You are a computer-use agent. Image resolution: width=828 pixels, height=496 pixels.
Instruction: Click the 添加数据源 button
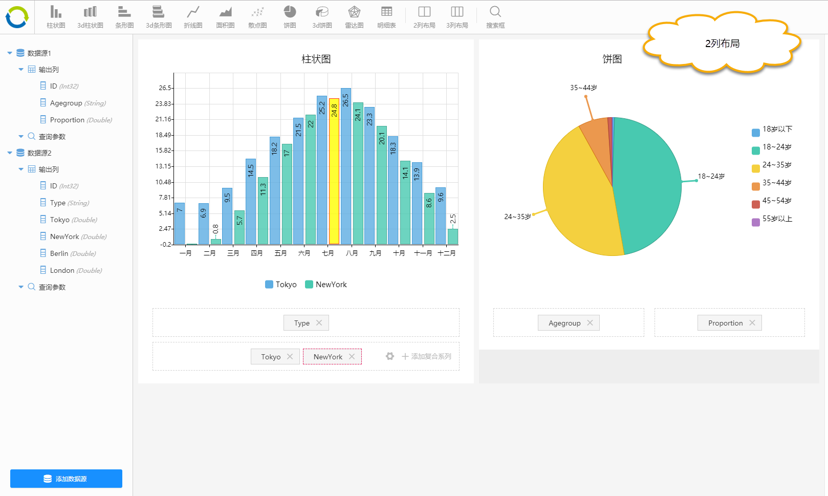(66, 479)
